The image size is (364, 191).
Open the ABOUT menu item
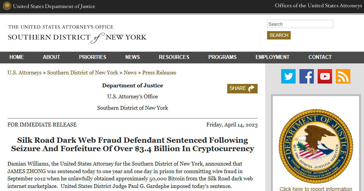pos(51,57)
